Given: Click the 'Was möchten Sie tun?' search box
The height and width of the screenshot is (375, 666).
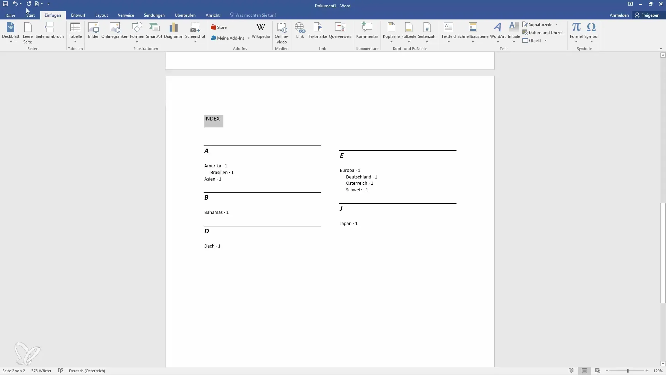Looking at the screenshot, I should 253,15.
